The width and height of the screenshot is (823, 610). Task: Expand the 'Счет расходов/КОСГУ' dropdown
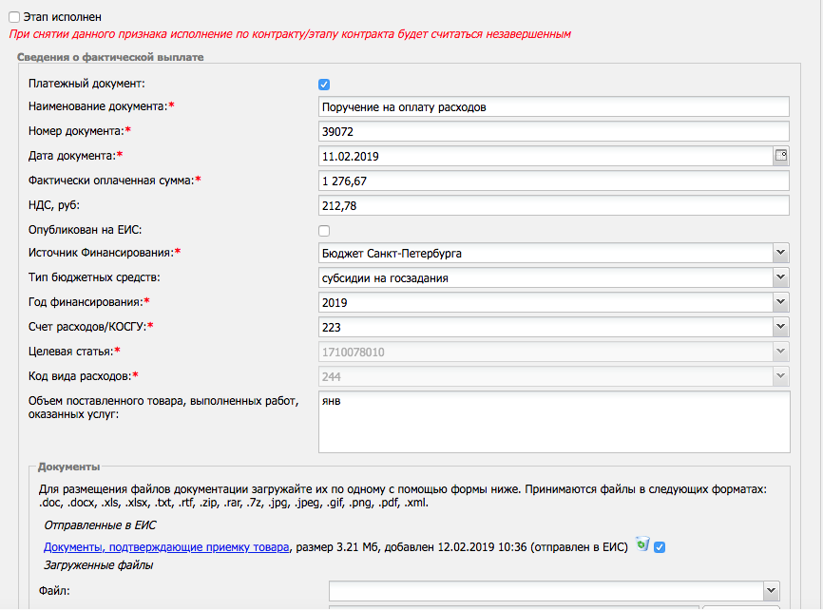coord(780,327)
